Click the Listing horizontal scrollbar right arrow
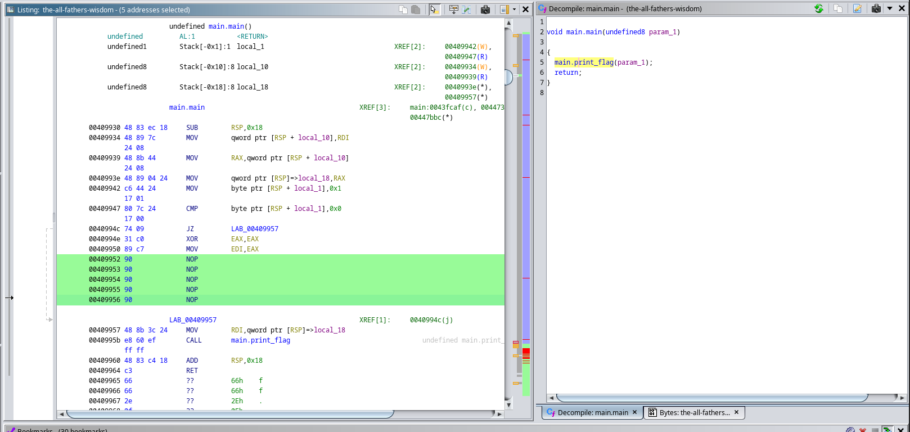The width and height of the screenshot is (910, 432). click(499, 414)
